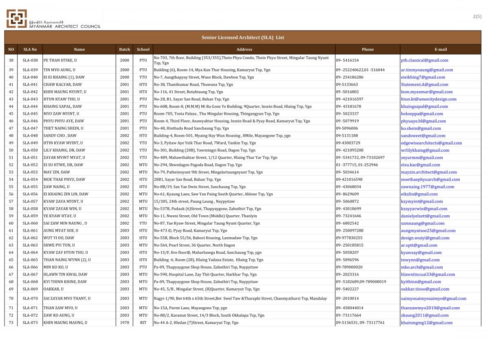Open email link wrlilykhaing@gmail.com

pos(425,151)
